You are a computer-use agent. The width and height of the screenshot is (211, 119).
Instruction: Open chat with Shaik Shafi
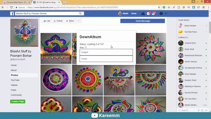pos(193,49)
